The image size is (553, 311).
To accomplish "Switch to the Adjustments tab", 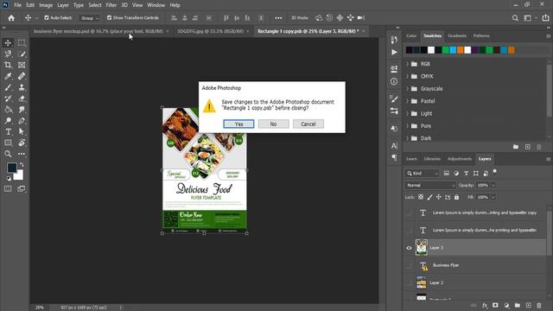I will [459, 159].
